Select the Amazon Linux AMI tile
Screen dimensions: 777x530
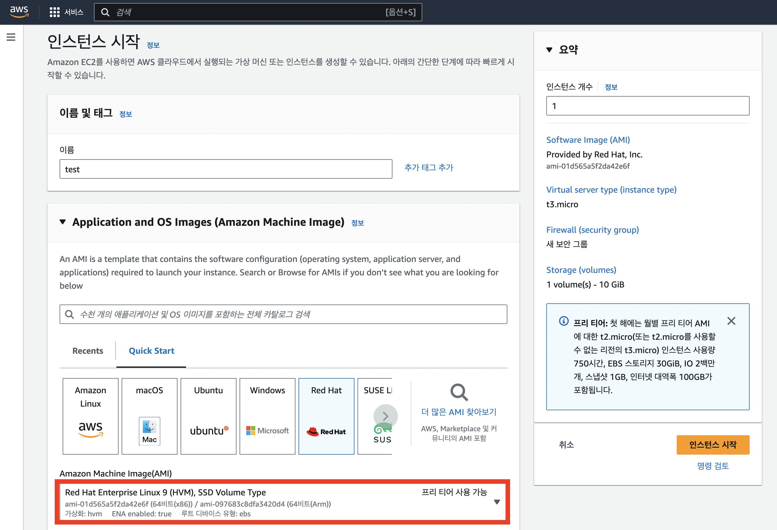click(90, 416)
